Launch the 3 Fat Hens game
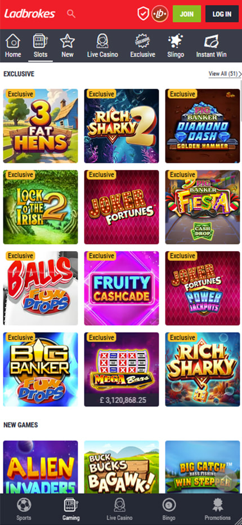Screen dimensions: 242x525 tap(41, 126)
